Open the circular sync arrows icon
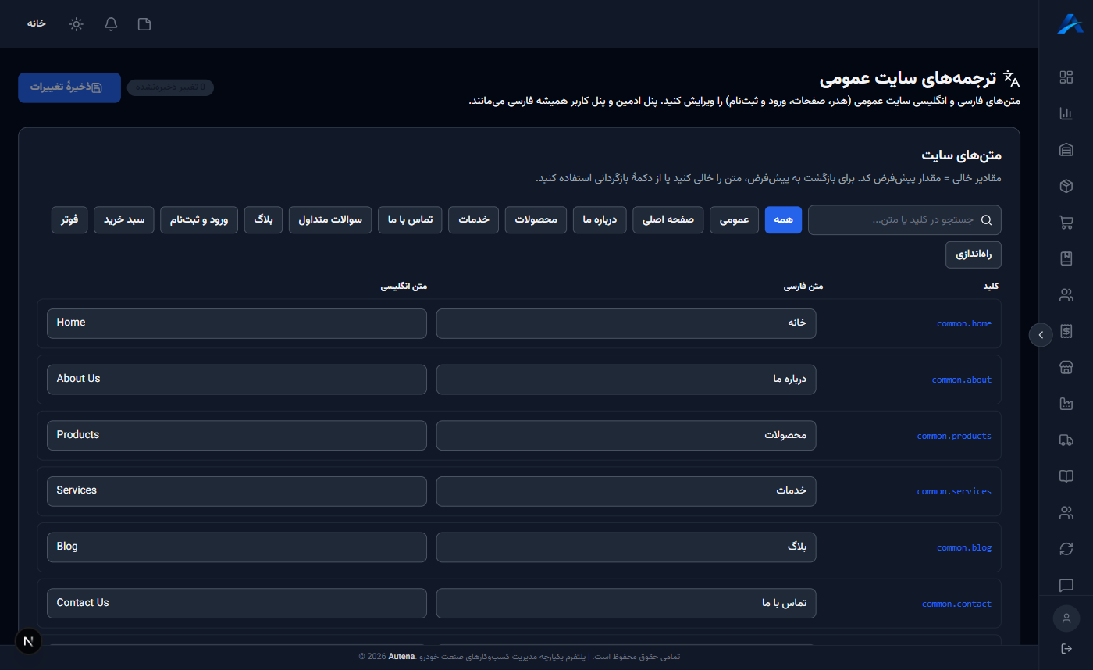 pyautogui.click(x=1066, y=549)
